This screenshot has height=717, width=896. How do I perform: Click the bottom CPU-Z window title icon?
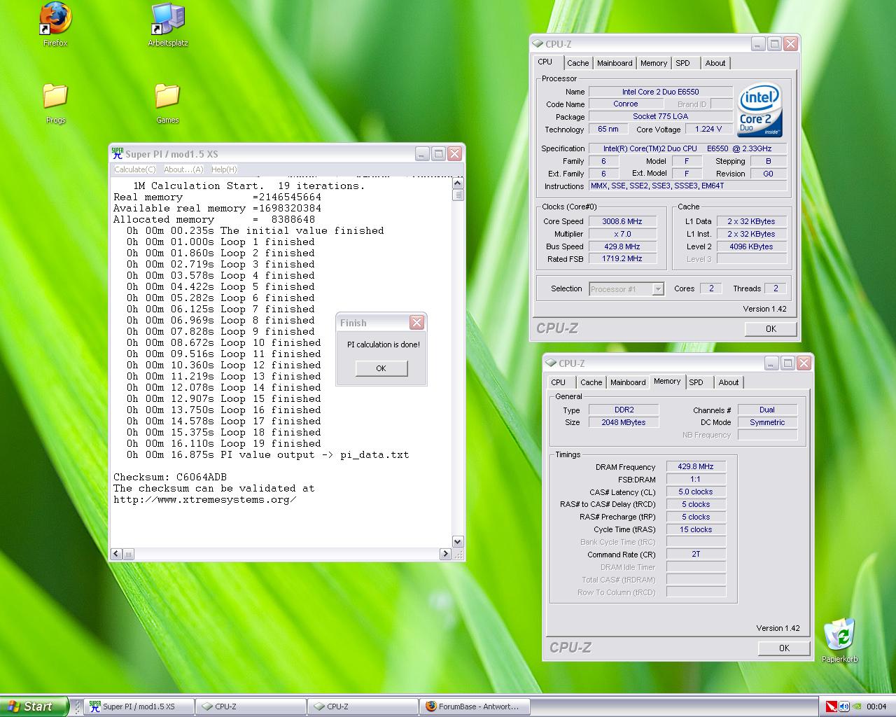552,363
